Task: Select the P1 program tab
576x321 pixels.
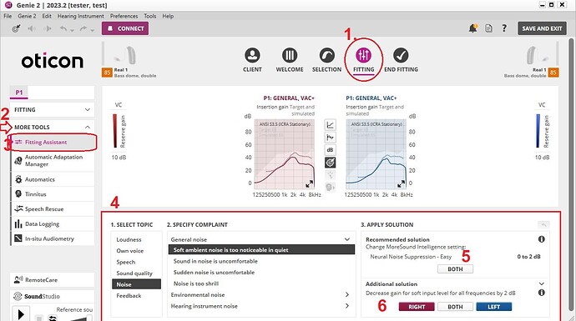Action: [x=19, y=93]
